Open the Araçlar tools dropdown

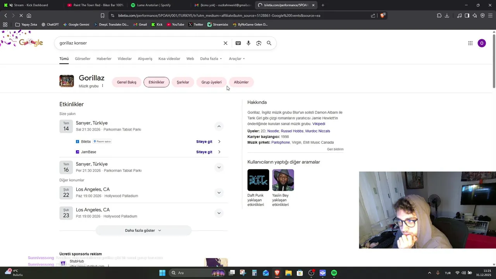(x=237, y=59)
